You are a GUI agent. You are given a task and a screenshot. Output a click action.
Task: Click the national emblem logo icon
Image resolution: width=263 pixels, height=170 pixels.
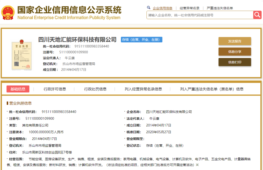(8, 11)
